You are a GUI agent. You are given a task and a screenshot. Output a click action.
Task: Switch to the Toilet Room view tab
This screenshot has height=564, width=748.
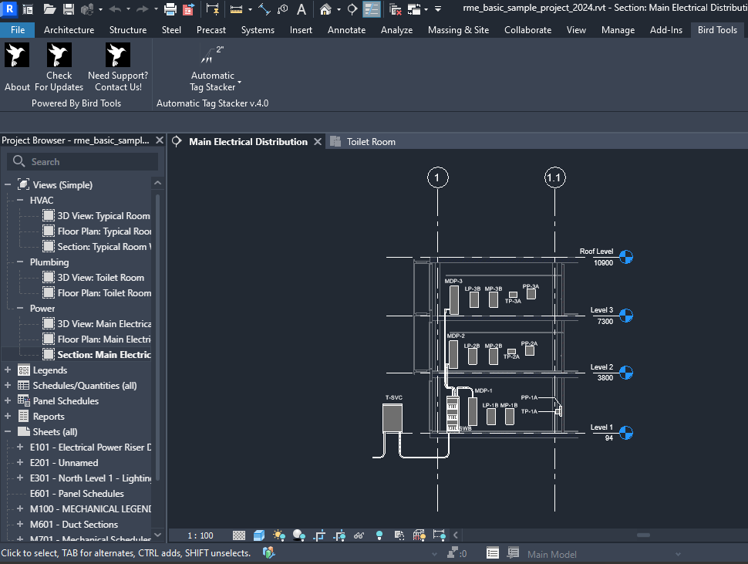370,142
